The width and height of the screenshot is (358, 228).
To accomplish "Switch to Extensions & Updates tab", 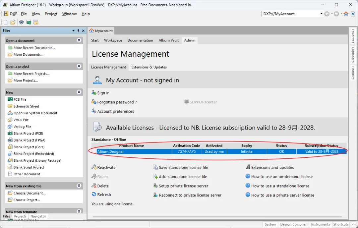I will pyautogui.click(x=149, y=67).
